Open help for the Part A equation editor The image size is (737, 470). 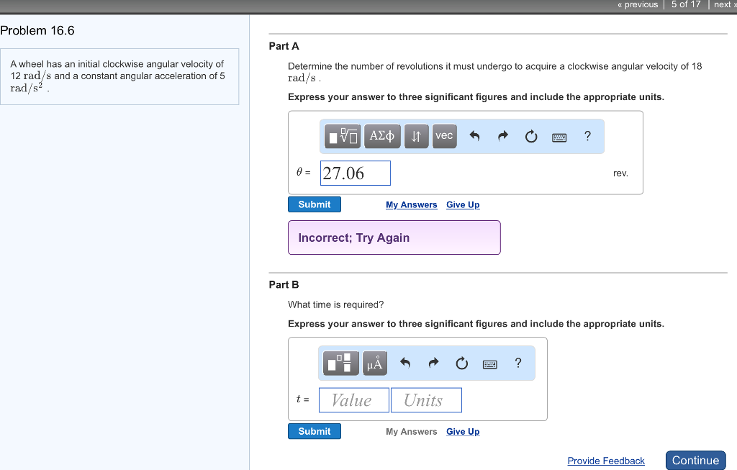(x=587, y=136)
